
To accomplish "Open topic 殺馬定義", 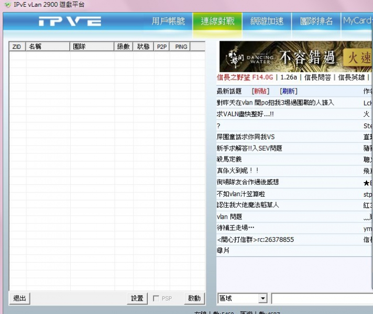I will (x=229, y=159).
